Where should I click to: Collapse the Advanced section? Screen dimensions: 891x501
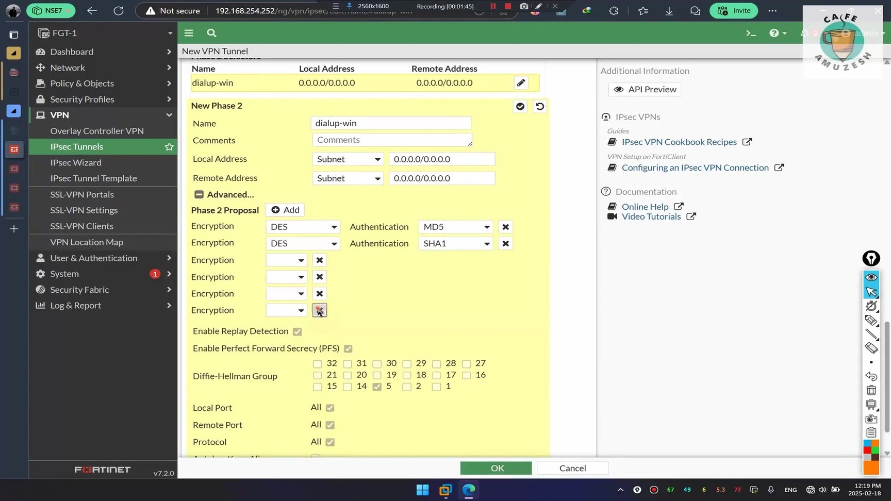coord(199,194)
